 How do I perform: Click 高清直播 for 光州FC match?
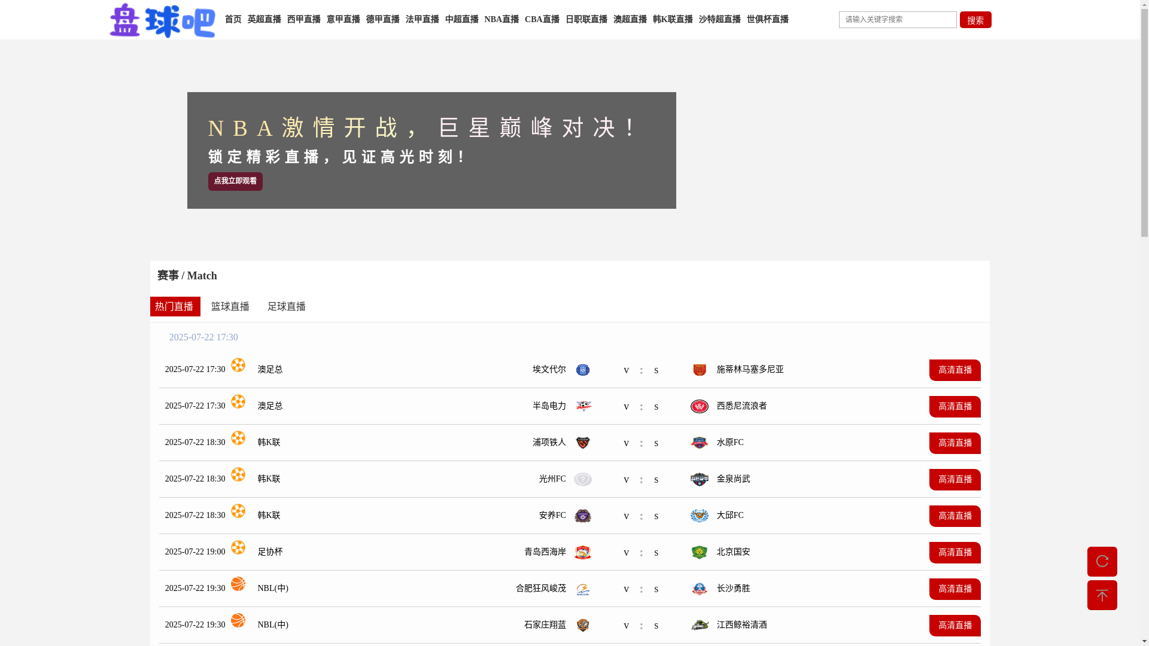pos(955,480)
